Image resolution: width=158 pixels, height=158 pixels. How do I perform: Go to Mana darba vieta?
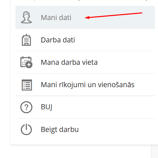point(85,62)
